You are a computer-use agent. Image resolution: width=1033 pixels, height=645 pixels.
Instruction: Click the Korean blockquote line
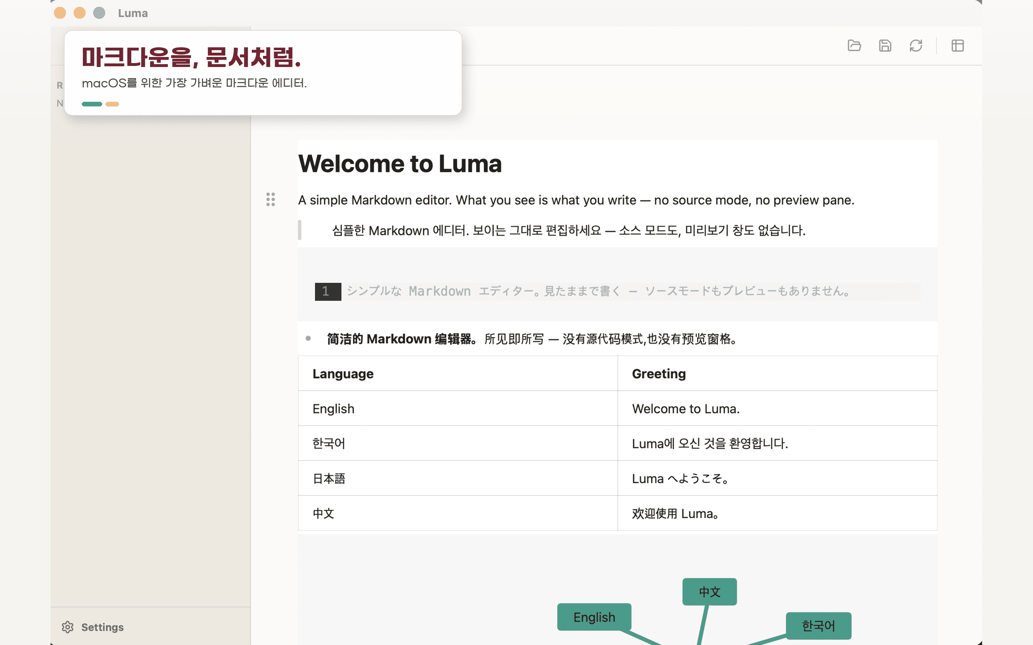pos(569,230)
